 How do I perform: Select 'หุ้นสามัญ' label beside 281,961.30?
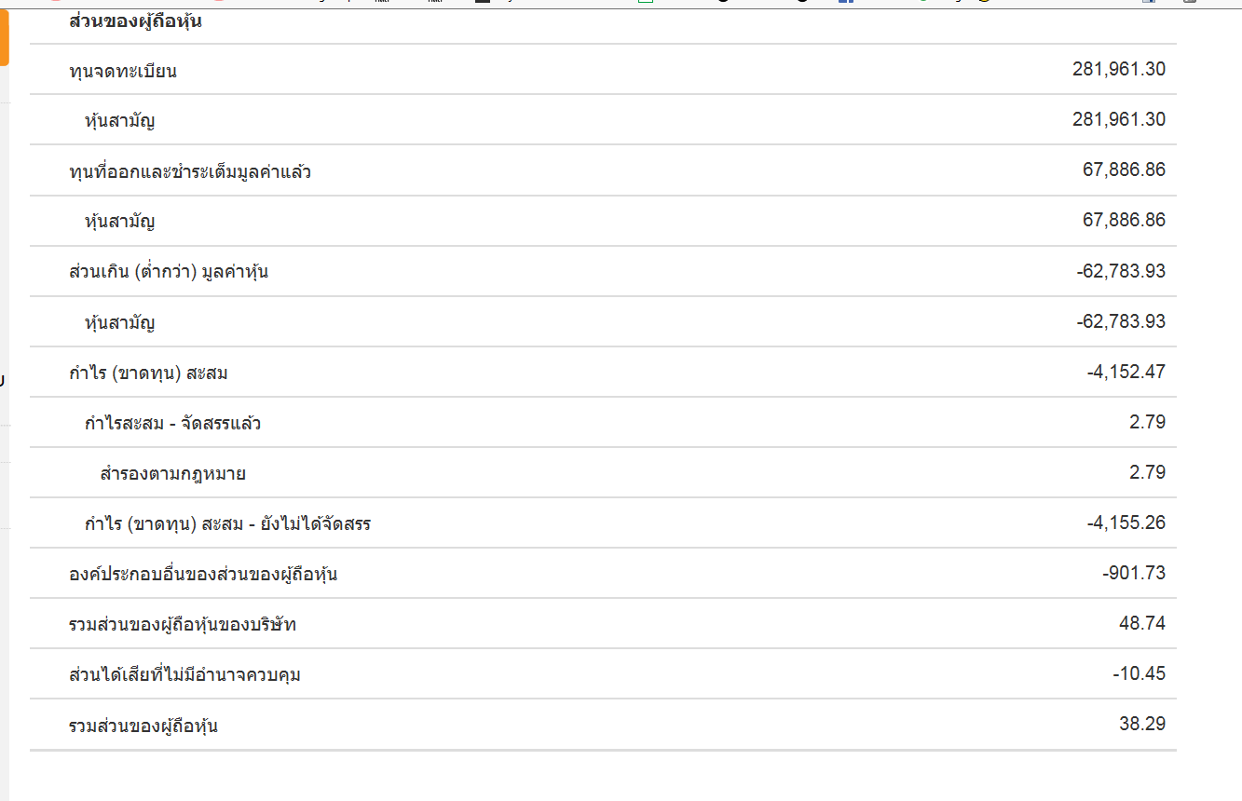coord(119,121)
